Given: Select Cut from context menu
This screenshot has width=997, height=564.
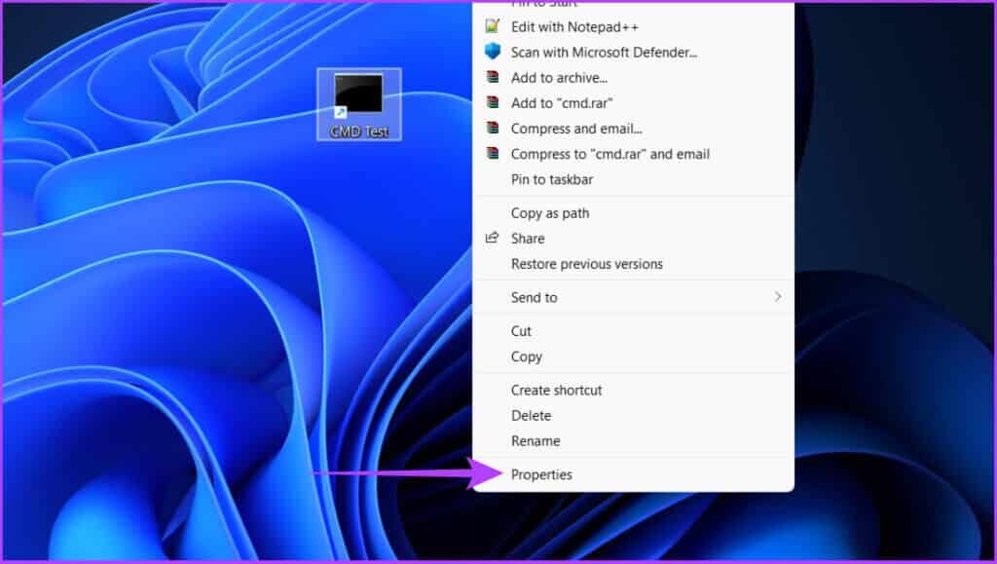Looking at the screenshot, I should coord(521,331).
